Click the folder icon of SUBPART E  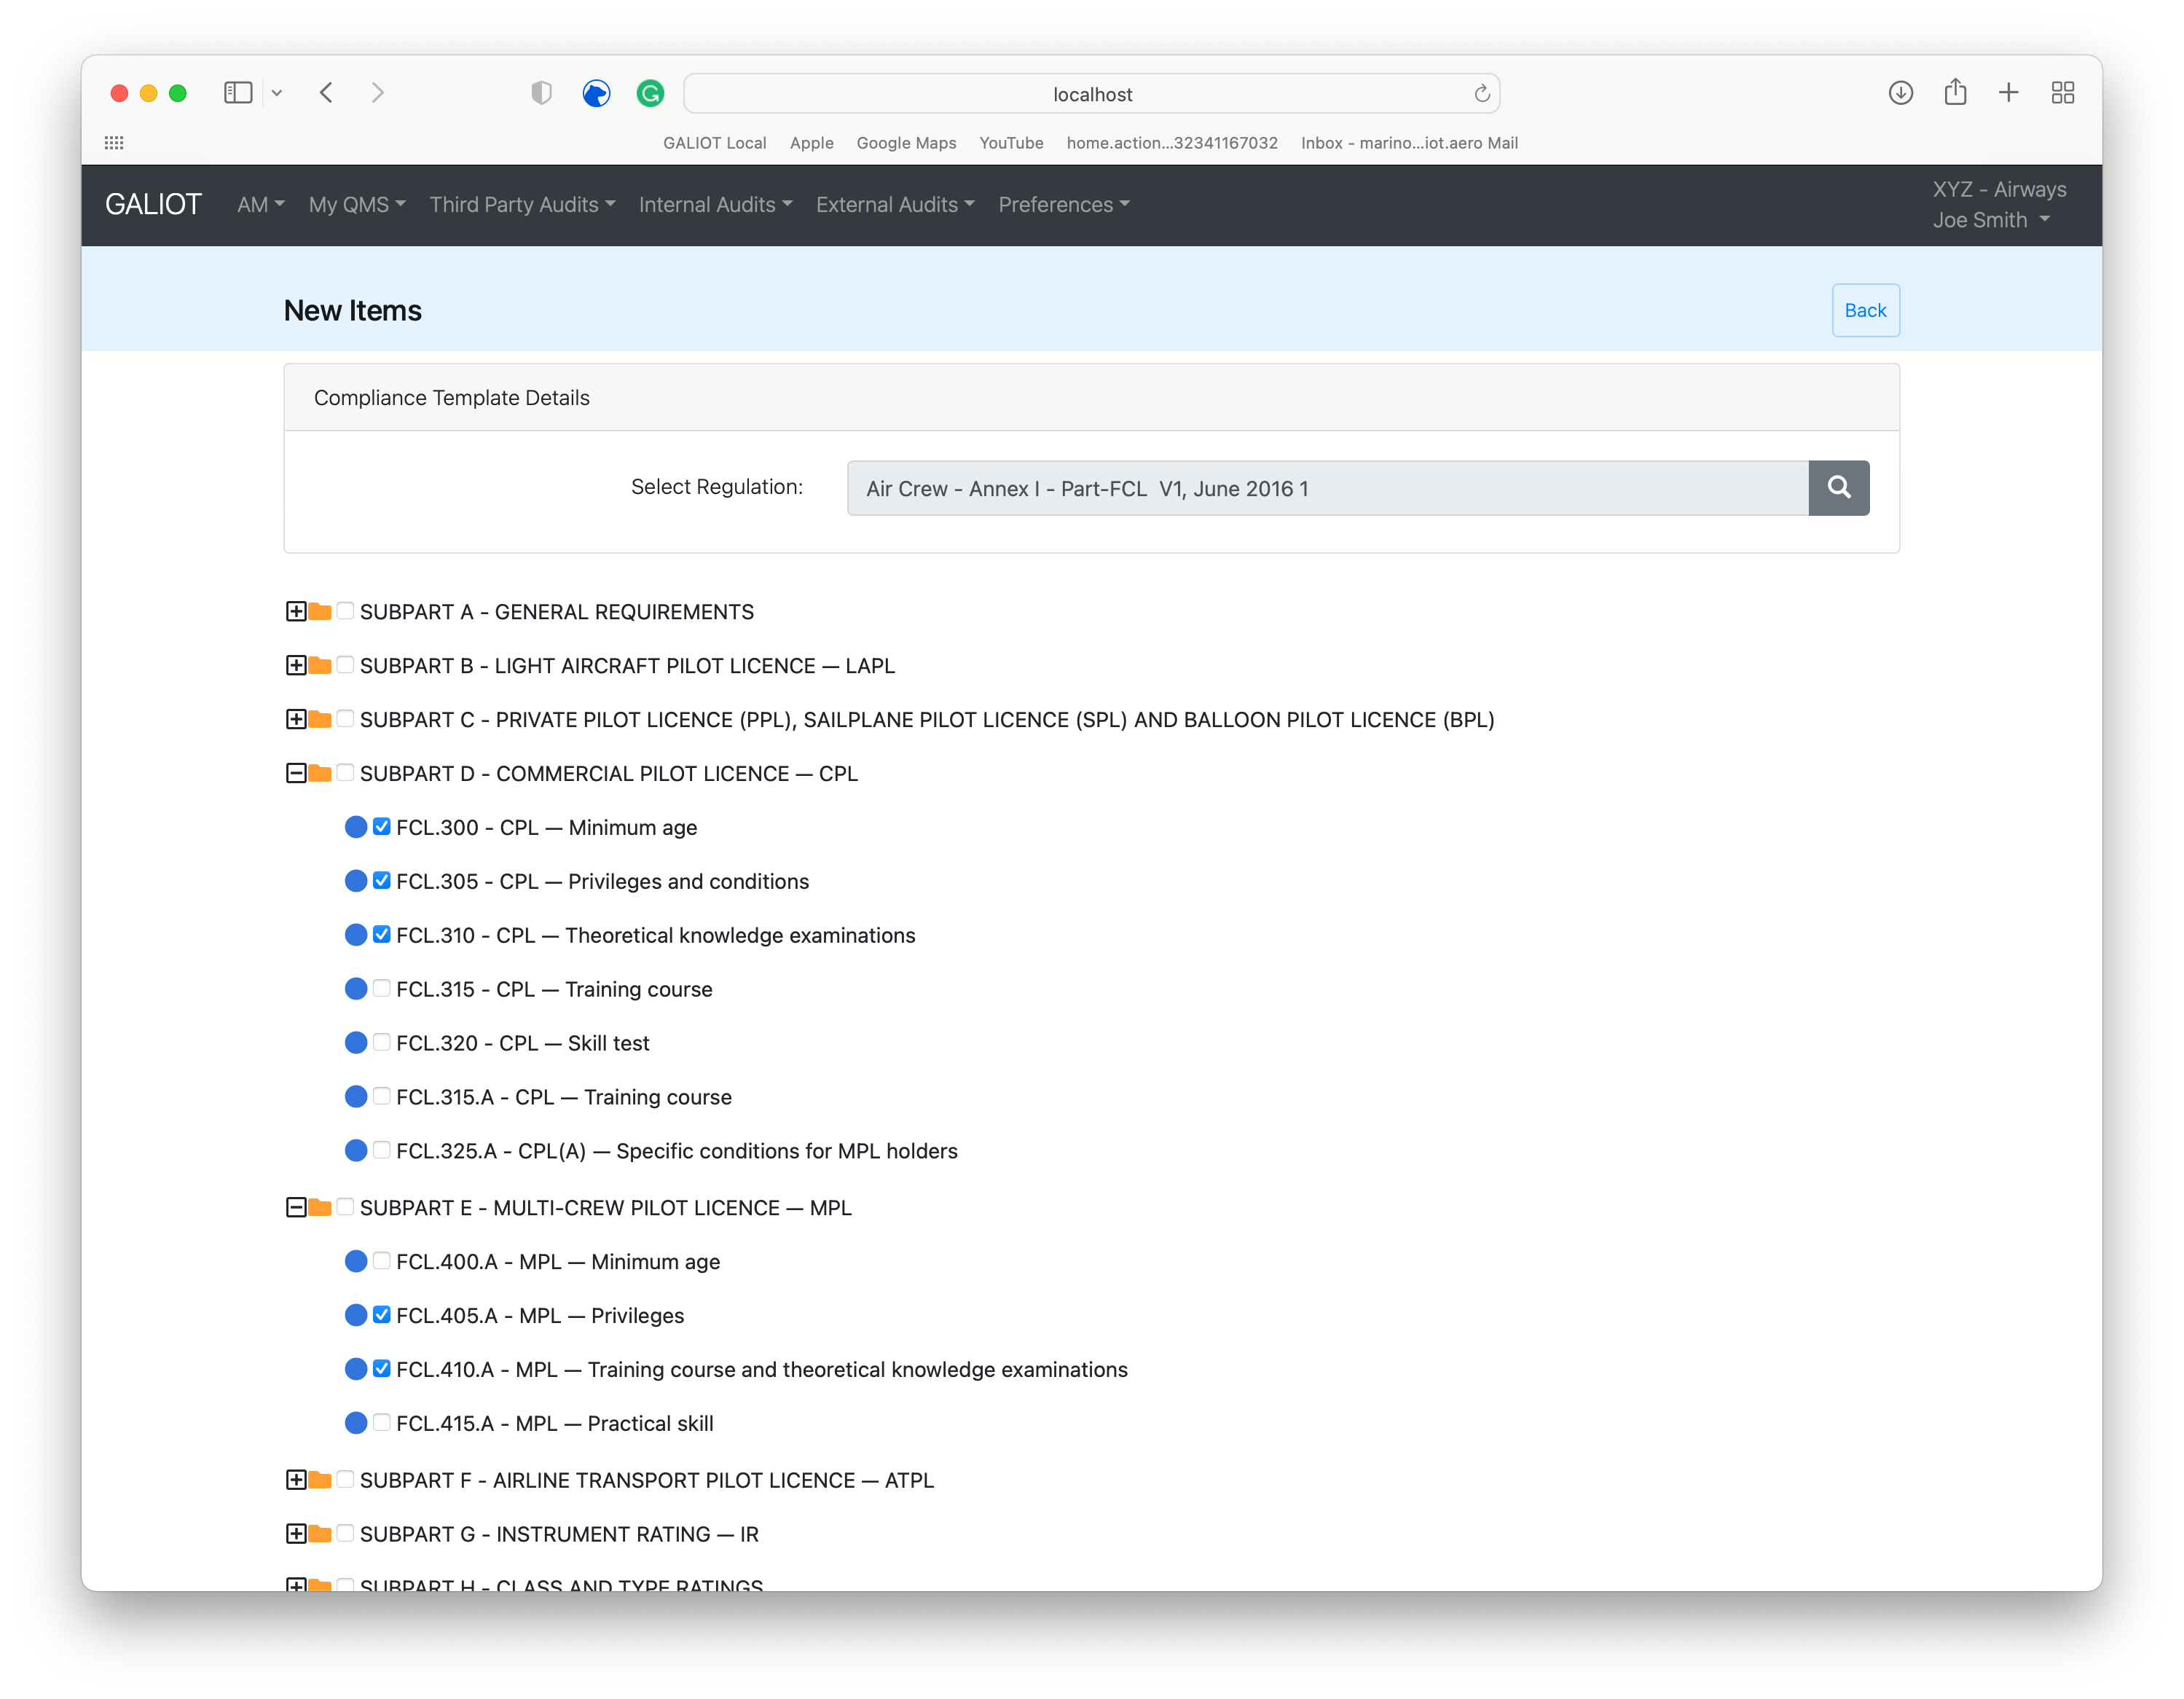(x=320, y=1207)
